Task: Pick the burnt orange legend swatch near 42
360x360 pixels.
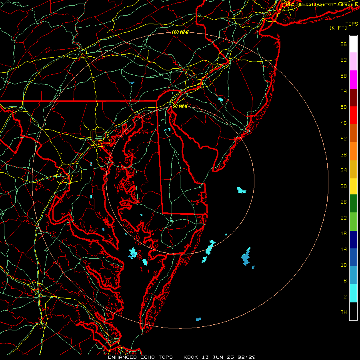Action: coord(353,133)
